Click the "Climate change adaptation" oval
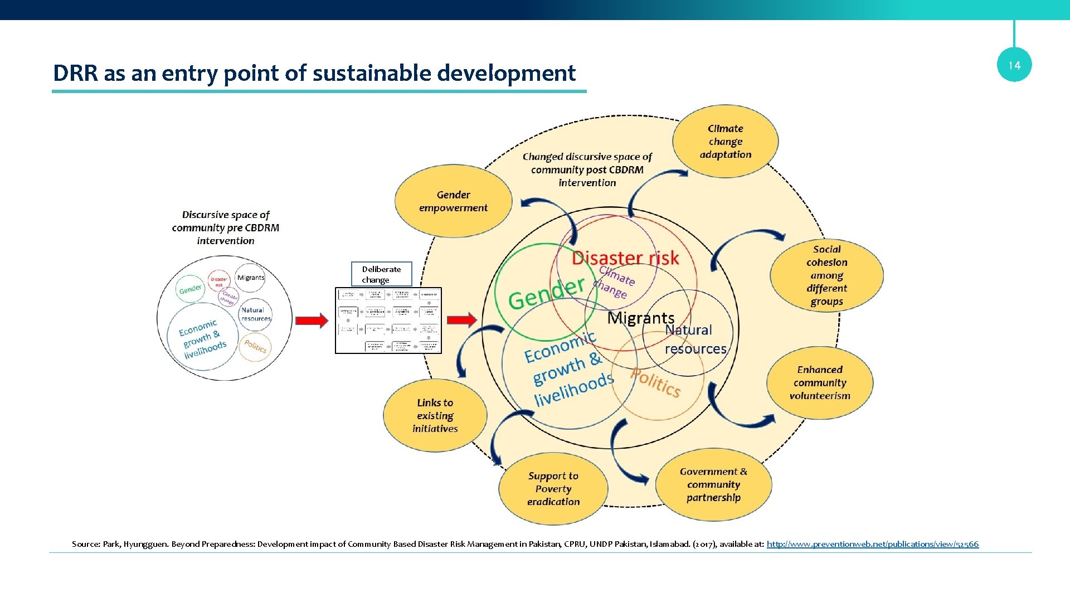Viewport: 1070px width, 602px height. (x=725, y=142)
